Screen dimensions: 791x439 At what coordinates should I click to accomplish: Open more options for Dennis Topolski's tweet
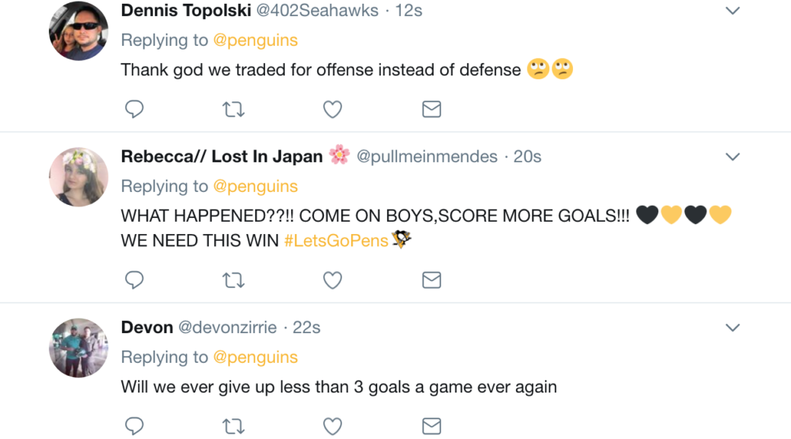tap(732, 11)
